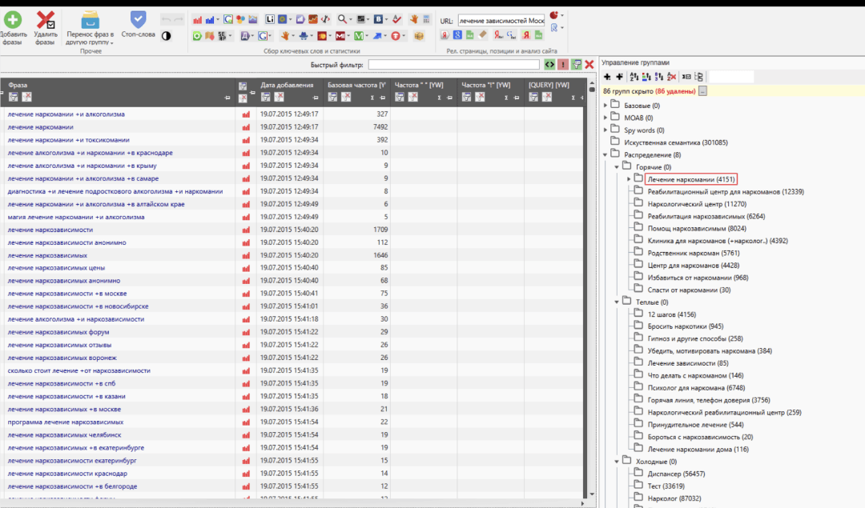Click the half-filled circle contrast icon

coord(166,35)
